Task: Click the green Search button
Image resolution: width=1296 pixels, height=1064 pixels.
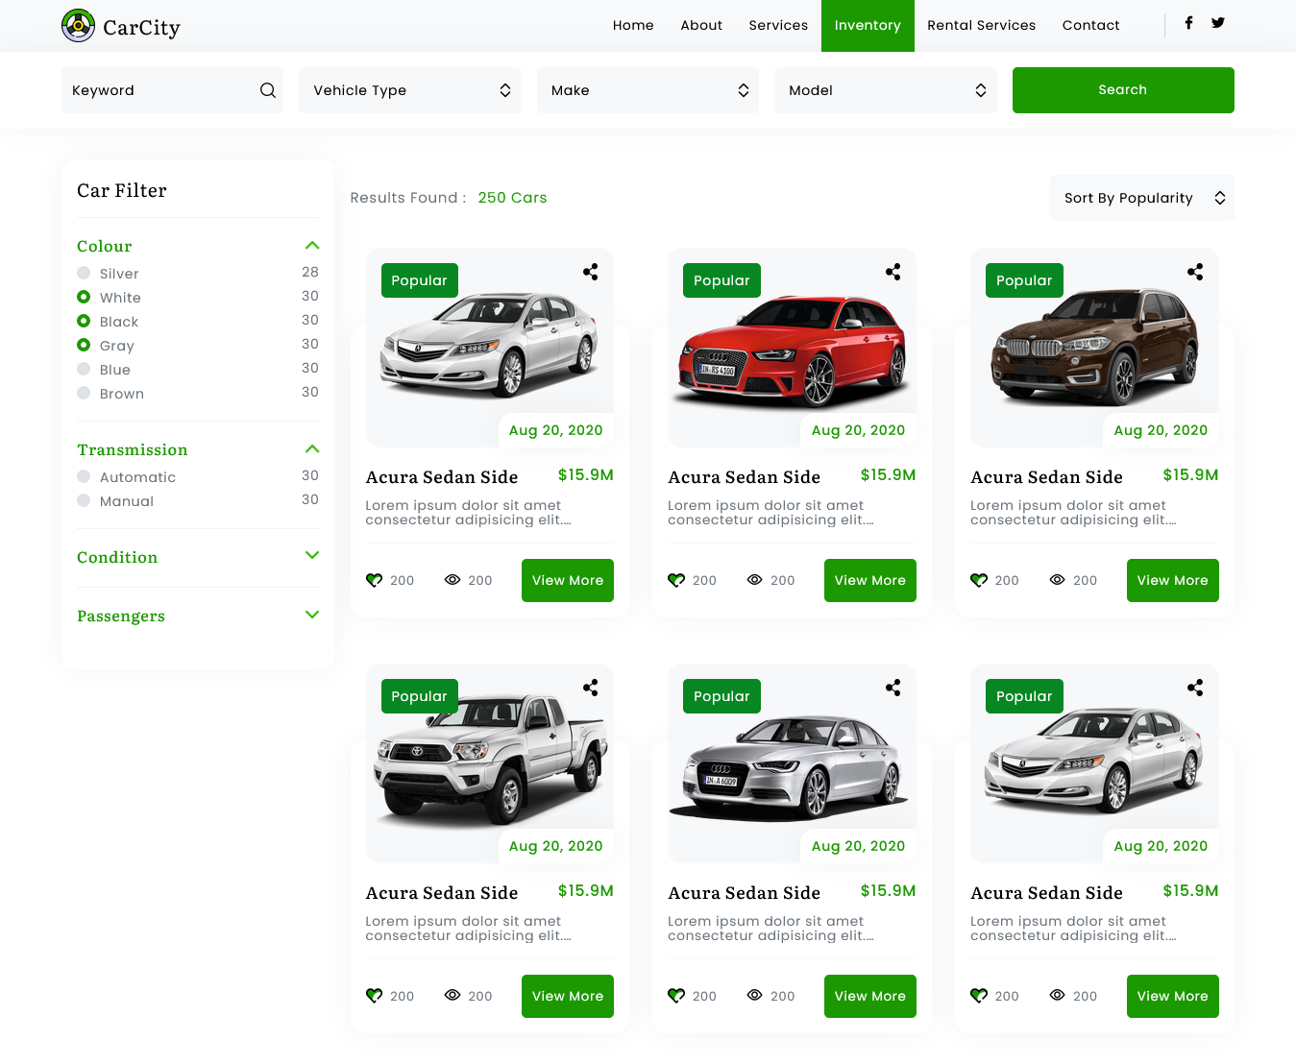Action: click(1123, 90)
